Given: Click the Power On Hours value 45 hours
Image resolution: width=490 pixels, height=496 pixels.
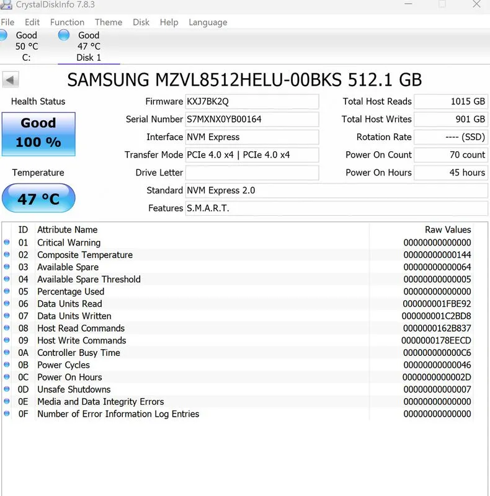Looking at the screenshot, I should pyautogui.click(x=451, y=173).
